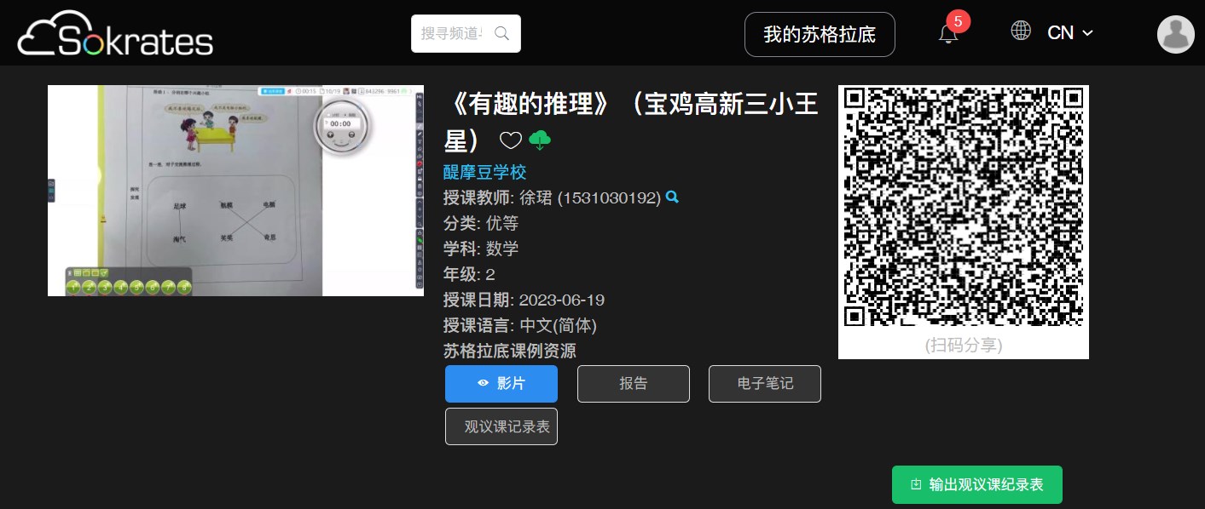The width and height of the screenshot is (1205, 509).
Task: Open the 观议课记录表 observation record
Action: point(501,426)
